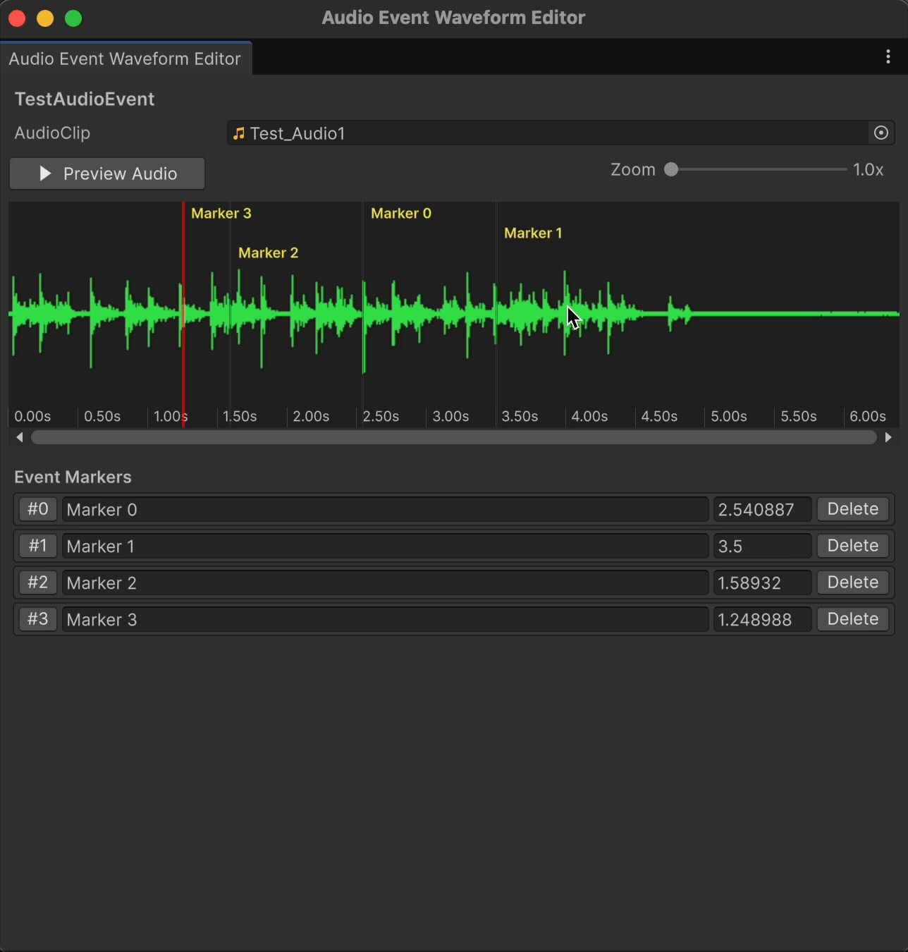The image size is (908, 952).
Task: Click the #1 marker index button
Action: click(38, 546)
